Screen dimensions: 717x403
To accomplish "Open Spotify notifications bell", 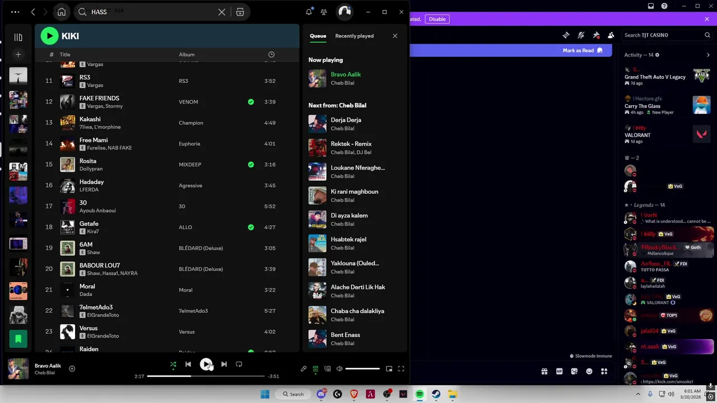I will (x=309, y=12).
